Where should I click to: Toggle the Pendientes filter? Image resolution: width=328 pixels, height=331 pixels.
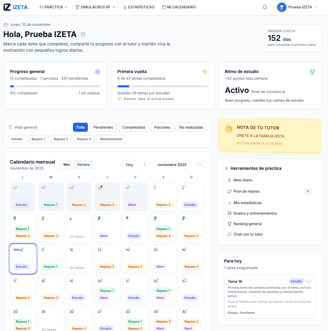pos(103,127)
